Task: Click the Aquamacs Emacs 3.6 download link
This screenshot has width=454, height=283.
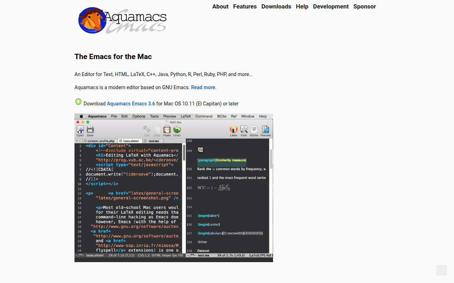Action: coord(131,104)
